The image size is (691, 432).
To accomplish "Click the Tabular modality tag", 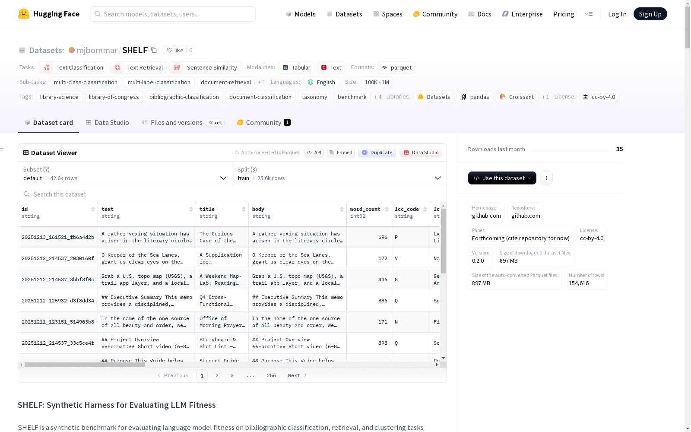I will [296, 67].
